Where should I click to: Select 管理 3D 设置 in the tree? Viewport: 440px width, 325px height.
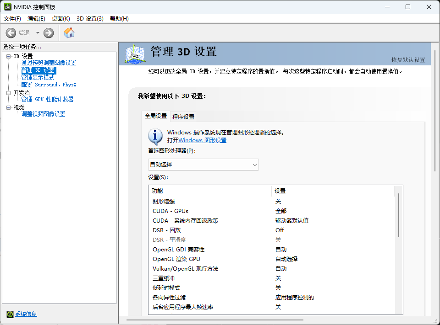tap(38, 70)
